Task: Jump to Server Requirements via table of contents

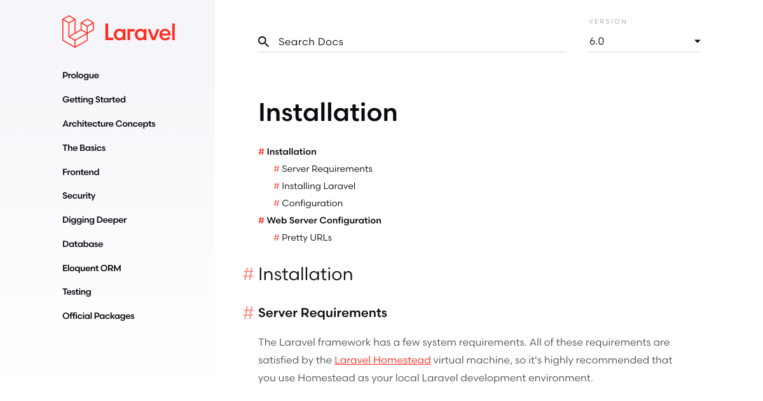Action: pos(327,169)
